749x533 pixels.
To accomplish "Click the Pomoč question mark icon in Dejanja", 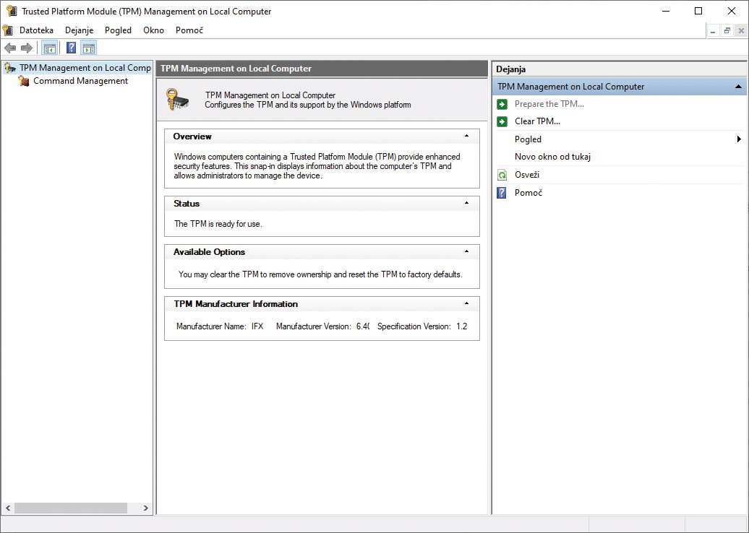I will click(x=502, y=193).
